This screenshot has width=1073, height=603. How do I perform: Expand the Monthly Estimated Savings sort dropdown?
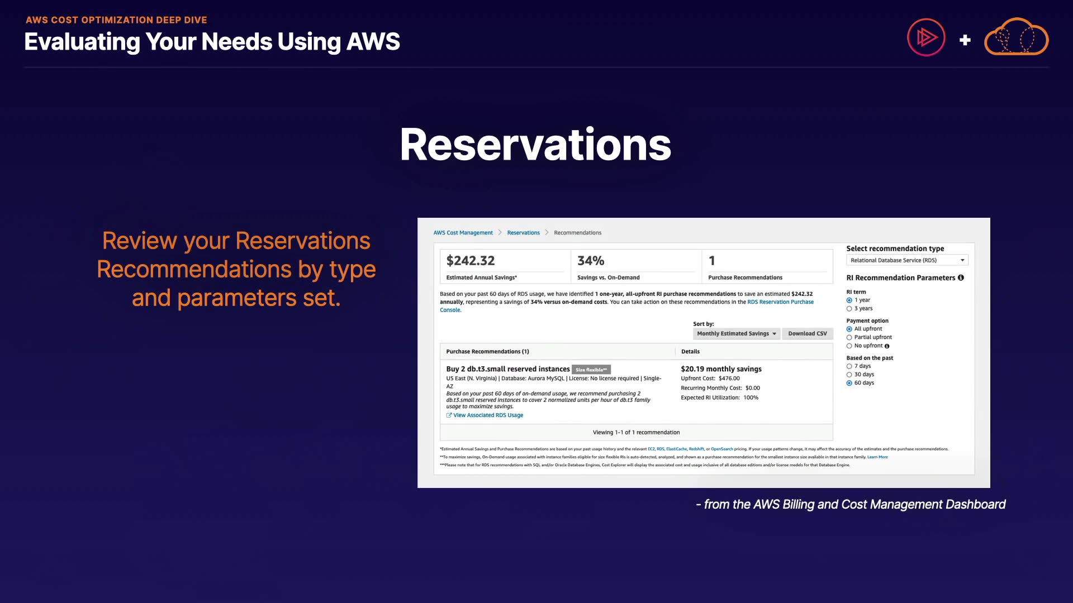click(x=736, y=334)
